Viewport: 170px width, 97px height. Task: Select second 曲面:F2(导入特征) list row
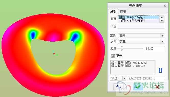139,21
